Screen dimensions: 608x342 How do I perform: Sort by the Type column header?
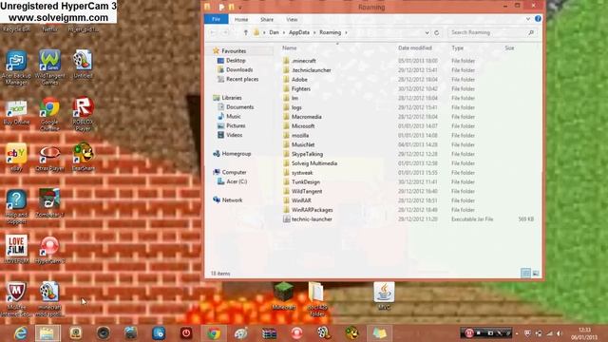tap(458, 48)
